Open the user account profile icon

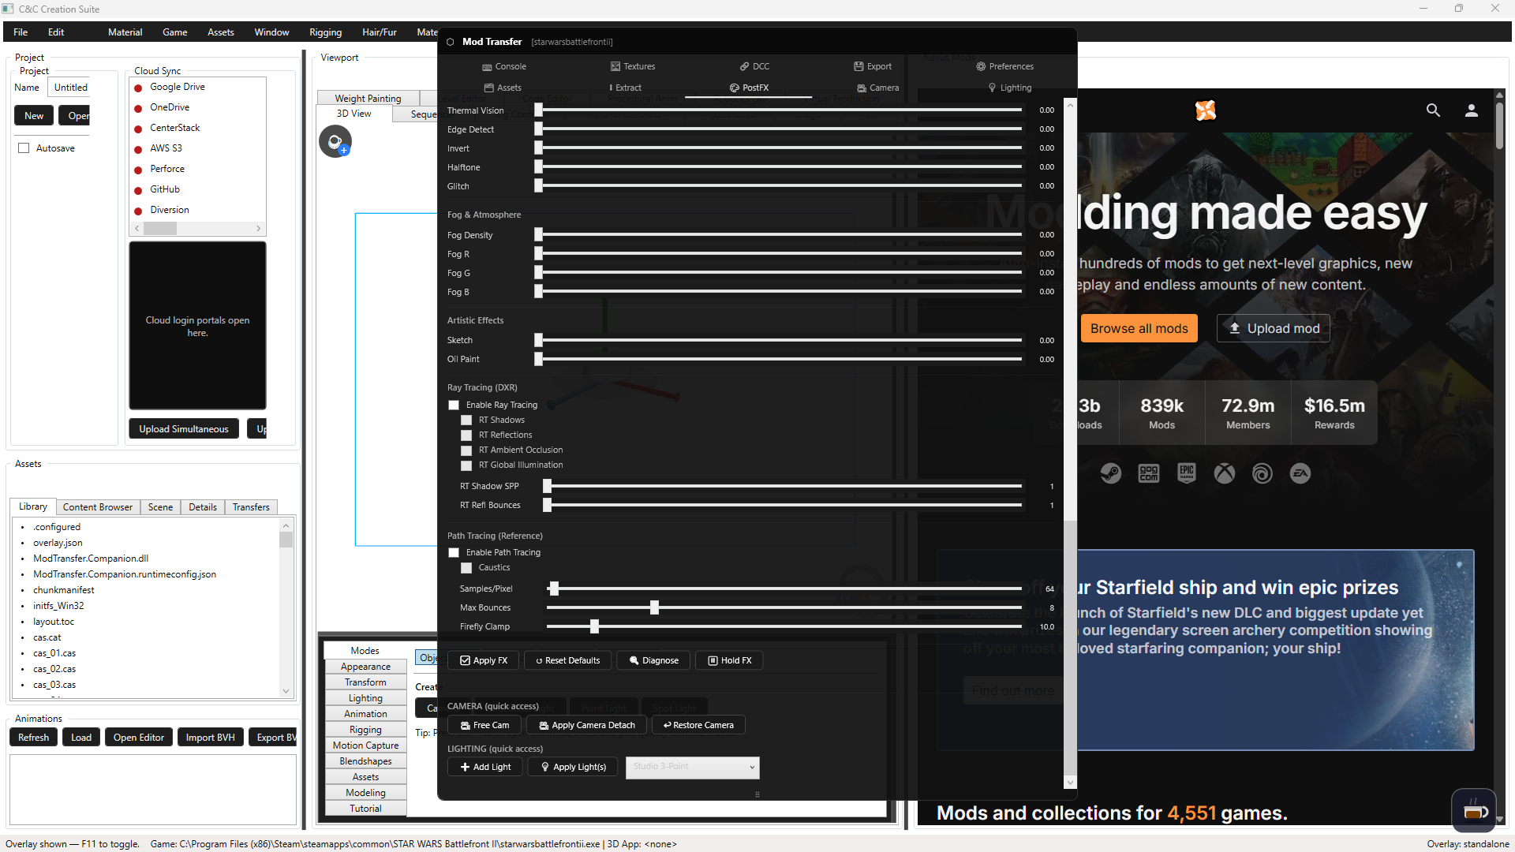point(1471,110)
